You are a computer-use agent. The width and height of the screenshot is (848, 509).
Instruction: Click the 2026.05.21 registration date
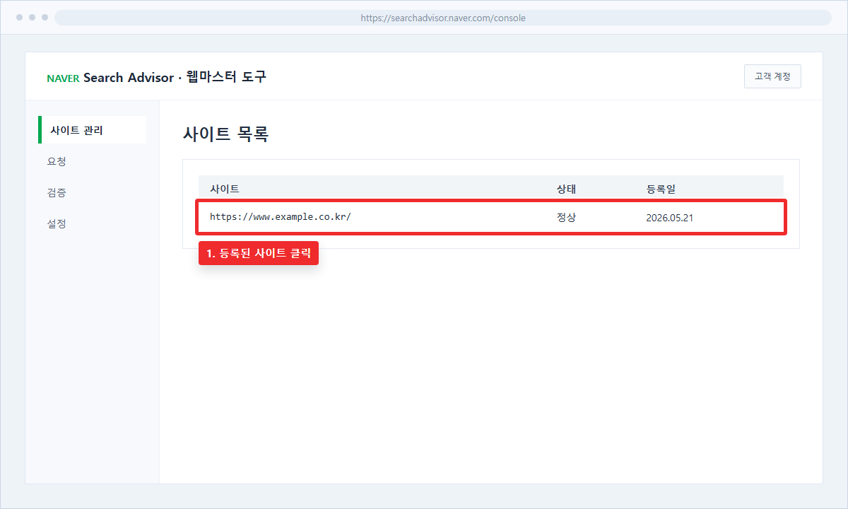coord(669,218)
